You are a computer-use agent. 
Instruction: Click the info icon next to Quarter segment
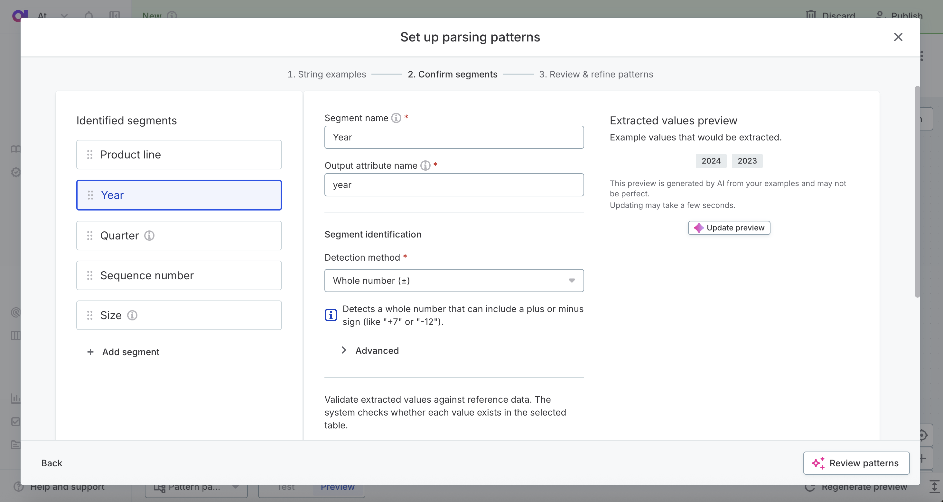tap(149, 236)
